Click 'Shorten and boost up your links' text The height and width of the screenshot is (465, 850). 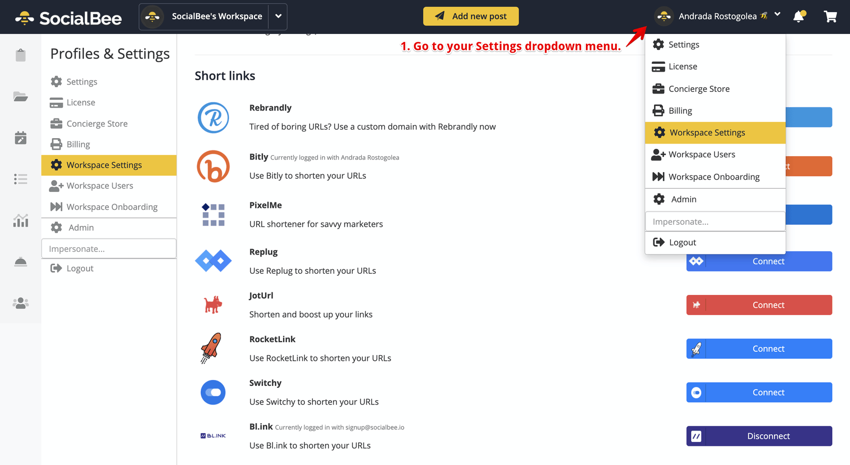pos(311,315)
